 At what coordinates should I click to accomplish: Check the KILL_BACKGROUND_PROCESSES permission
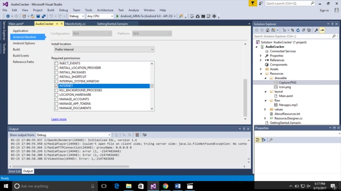coord(57,91)
